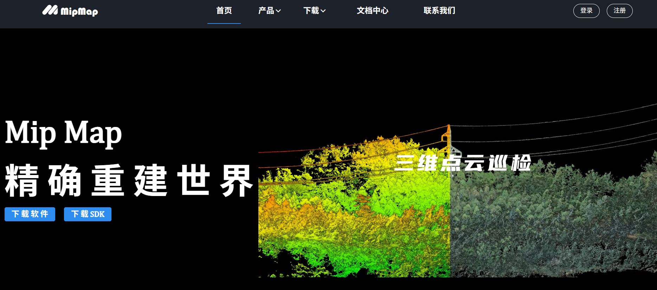Click the MipMap wordmark text

79,12
